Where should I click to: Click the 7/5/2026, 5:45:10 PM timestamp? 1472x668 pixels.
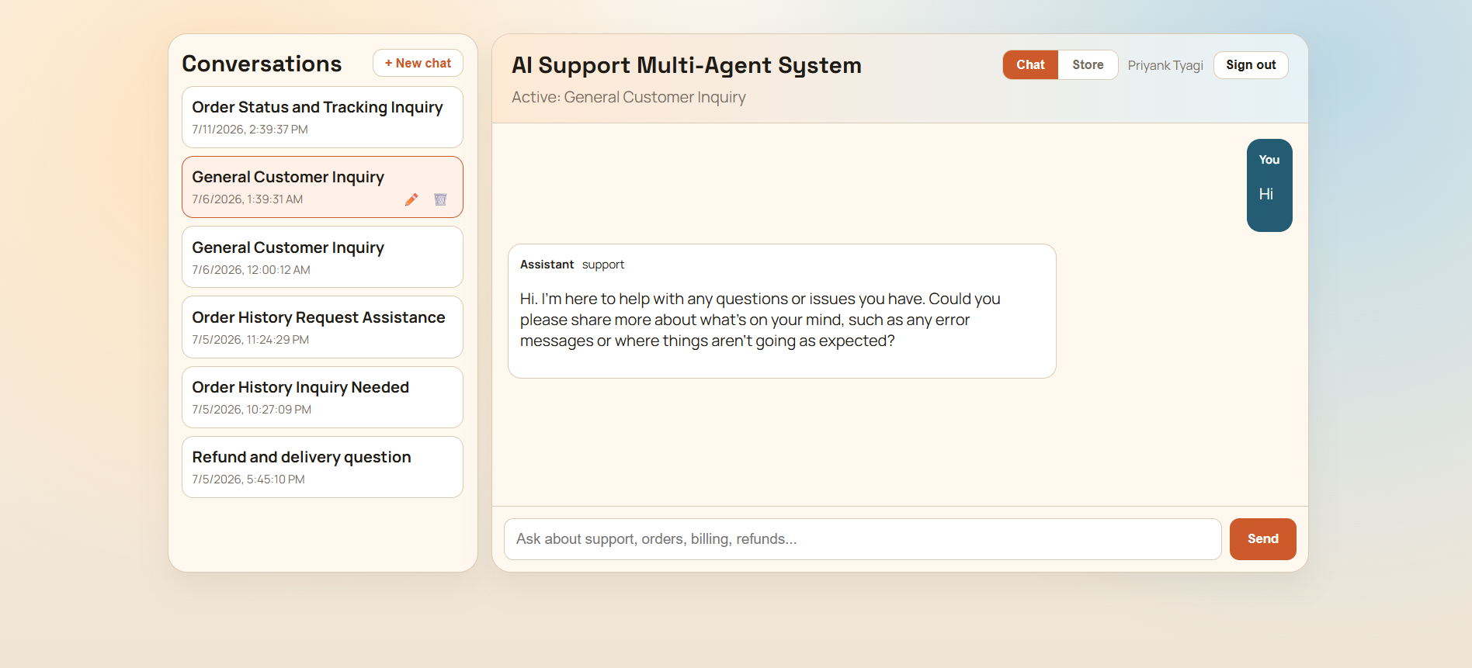point(248,479)
